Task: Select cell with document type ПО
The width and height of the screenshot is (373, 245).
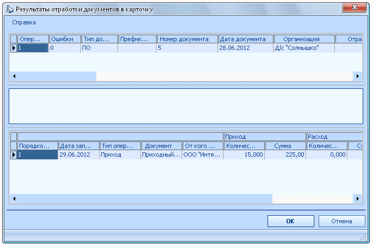Action: coord(99,48)
